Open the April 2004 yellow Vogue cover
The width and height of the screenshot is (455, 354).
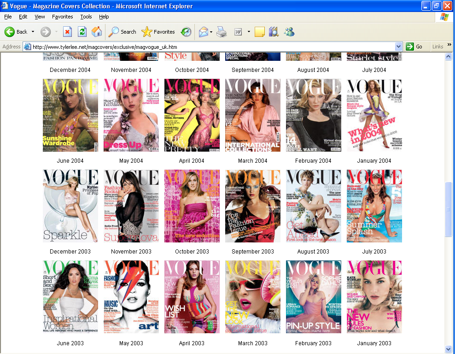tap(192, 115)
